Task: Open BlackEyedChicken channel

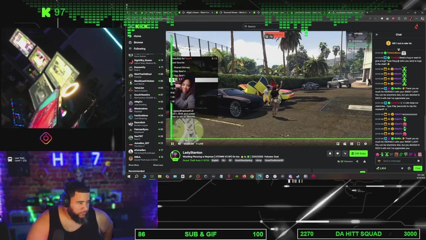Action: point(146,82)
